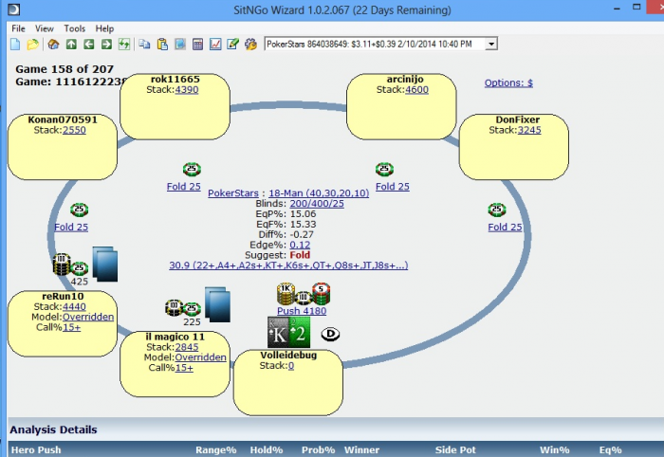Click the Copy toolbar icon
The image size is (664, 457).
tap(144, 44)
